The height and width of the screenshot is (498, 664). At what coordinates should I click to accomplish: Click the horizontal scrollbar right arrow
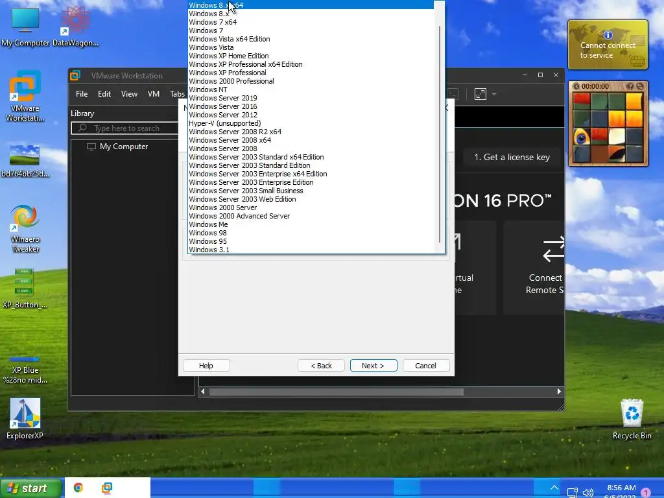(559, 391)
